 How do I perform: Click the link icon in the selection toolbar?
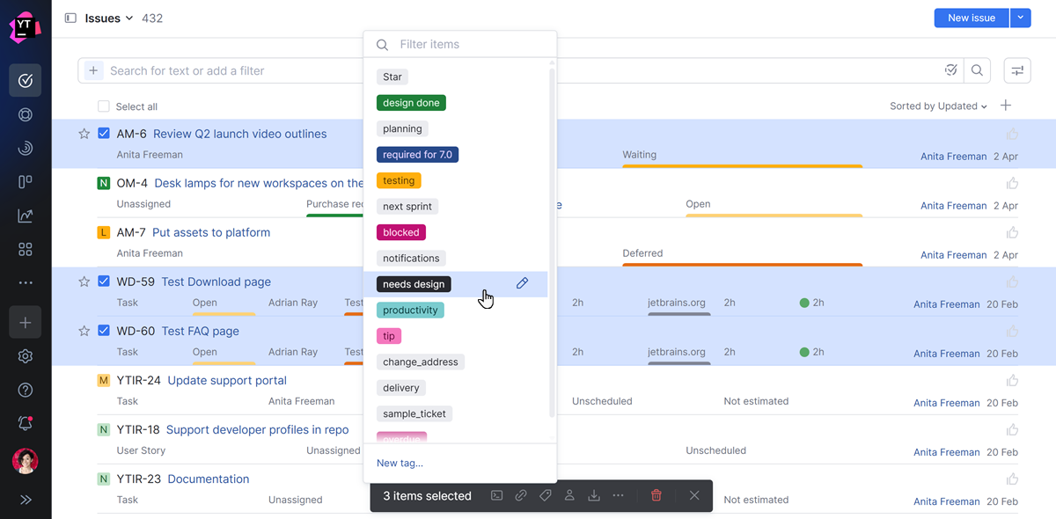(520, 495)
